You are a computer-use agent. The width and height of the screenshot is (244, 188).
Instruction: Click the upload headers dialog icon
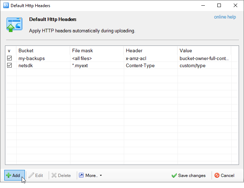(14, 25)
